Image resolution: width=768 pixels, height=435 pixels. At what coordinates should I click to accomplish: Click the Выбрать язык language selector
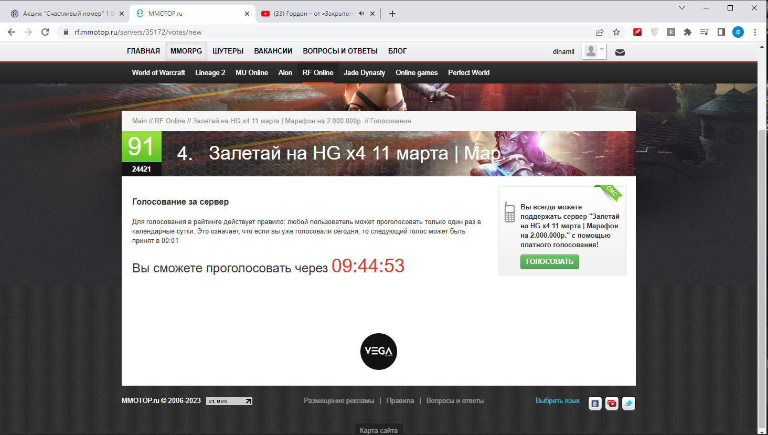[x=558, y=401]
